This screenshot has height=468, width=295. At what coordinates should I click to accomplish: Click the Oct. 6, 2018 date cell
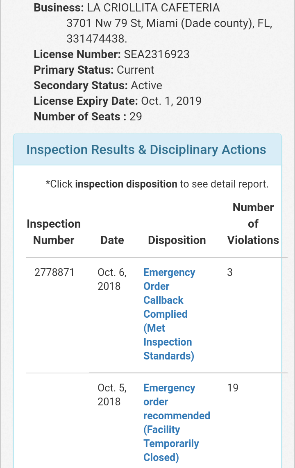[112, 279]
